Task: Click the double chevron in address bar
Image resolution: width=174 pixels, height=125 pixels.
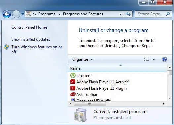Action: [34, 14]
